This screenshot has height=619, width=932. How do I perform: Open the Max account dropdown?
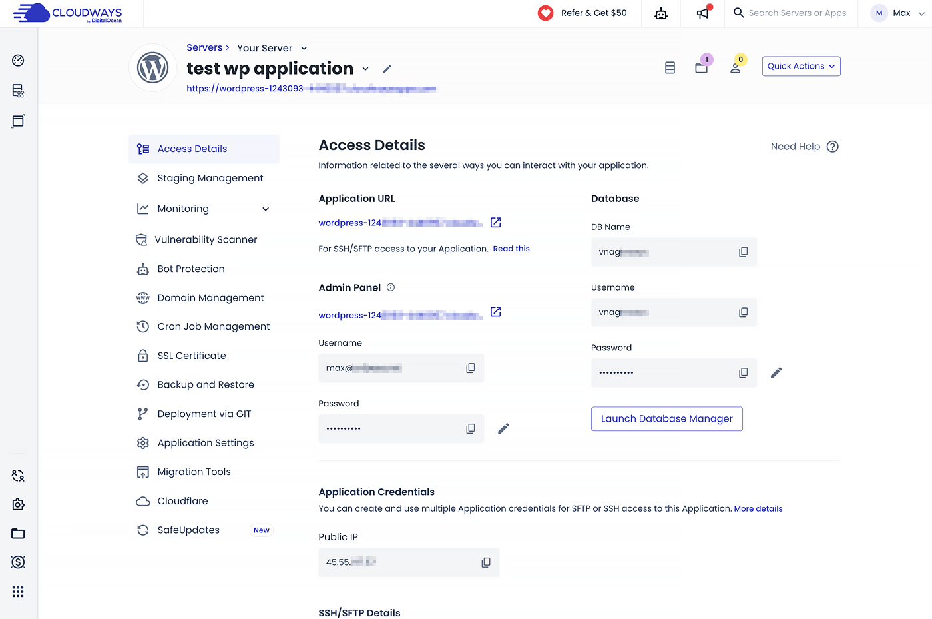pyautogui.click(x=899, y=13)
